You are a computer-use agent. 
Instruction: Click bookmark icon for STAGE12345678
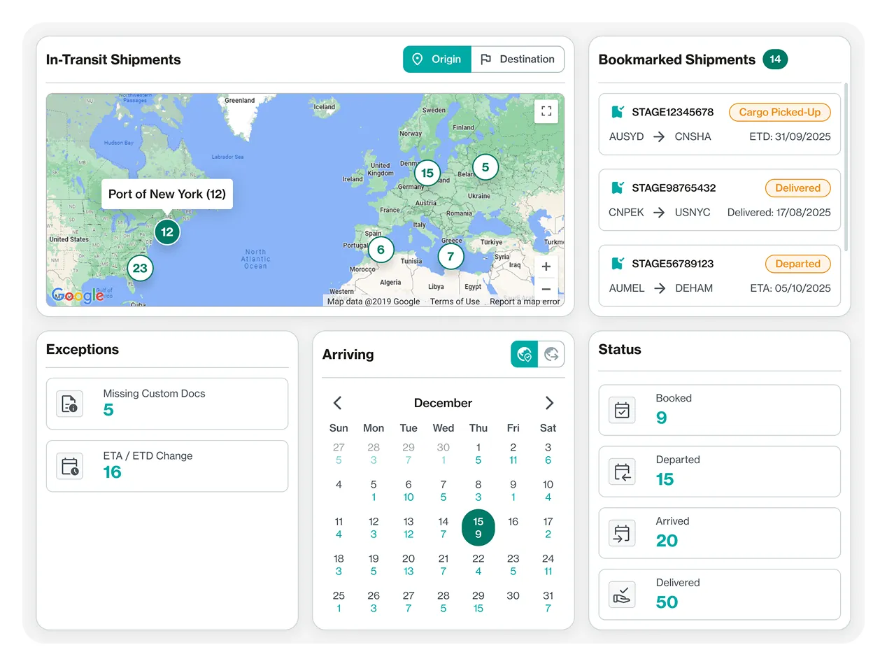click(617, 112)
